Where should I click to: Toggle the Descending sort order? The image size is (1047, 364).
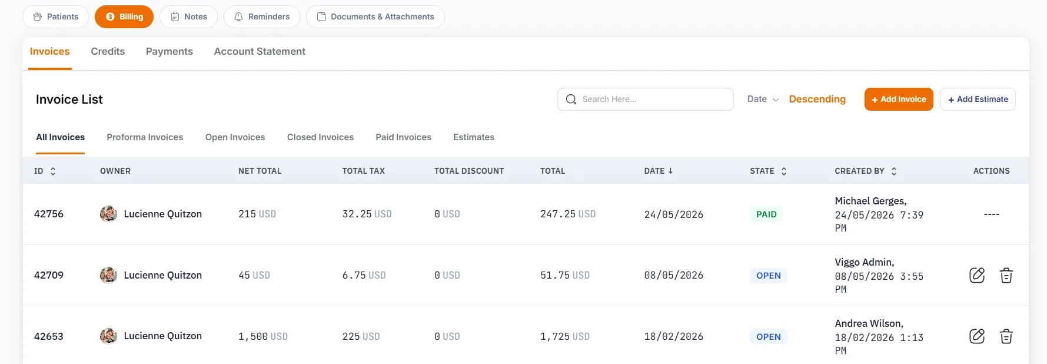tap(817, 99)
